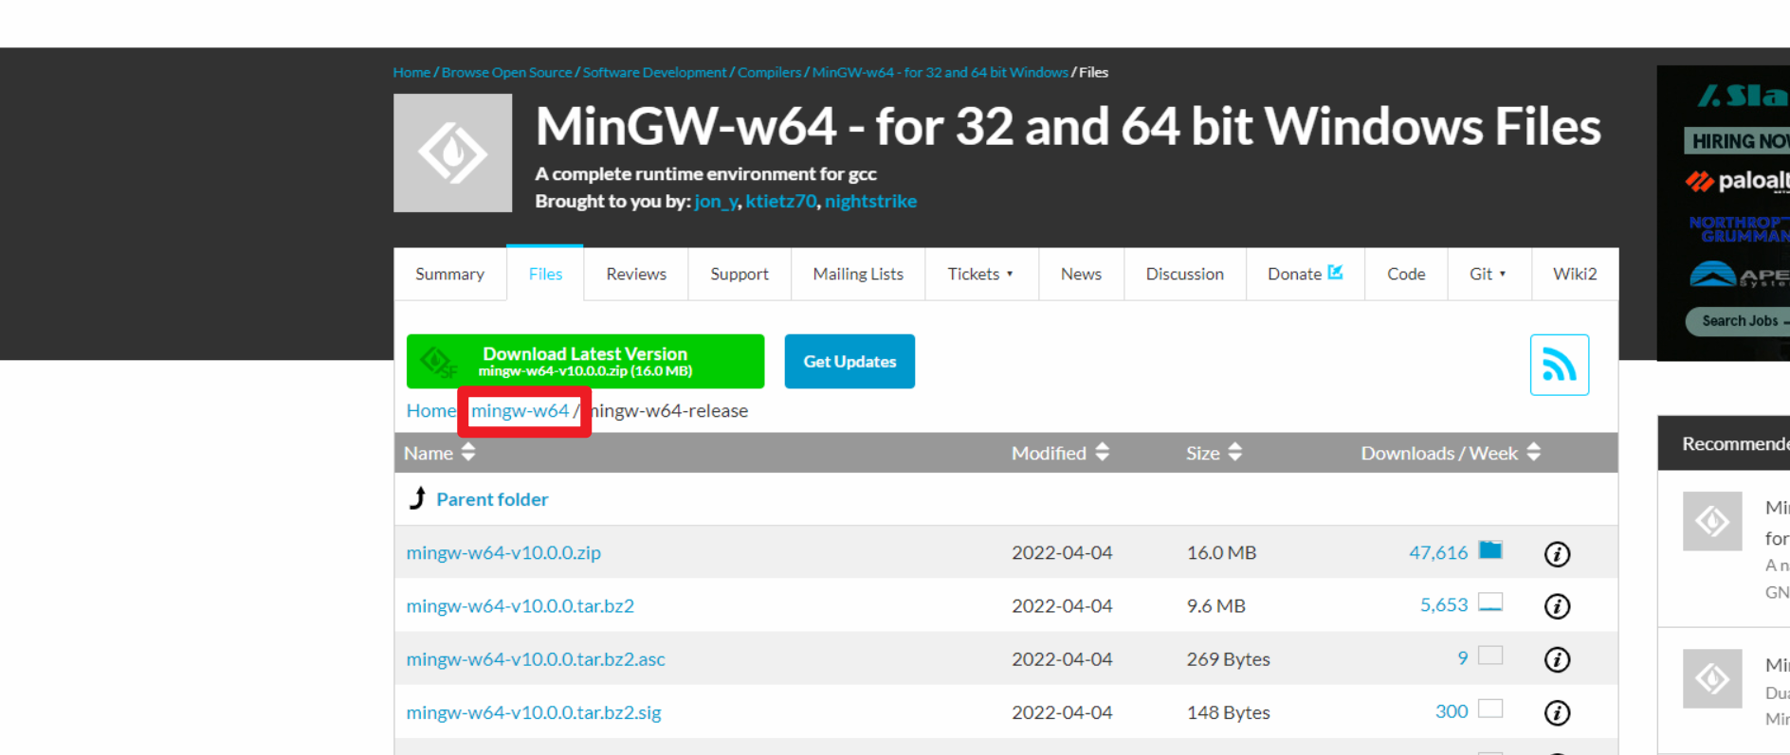Click the MinGW-w64 project logo
Screen dimensions: 1790x755
pos(453,153)
